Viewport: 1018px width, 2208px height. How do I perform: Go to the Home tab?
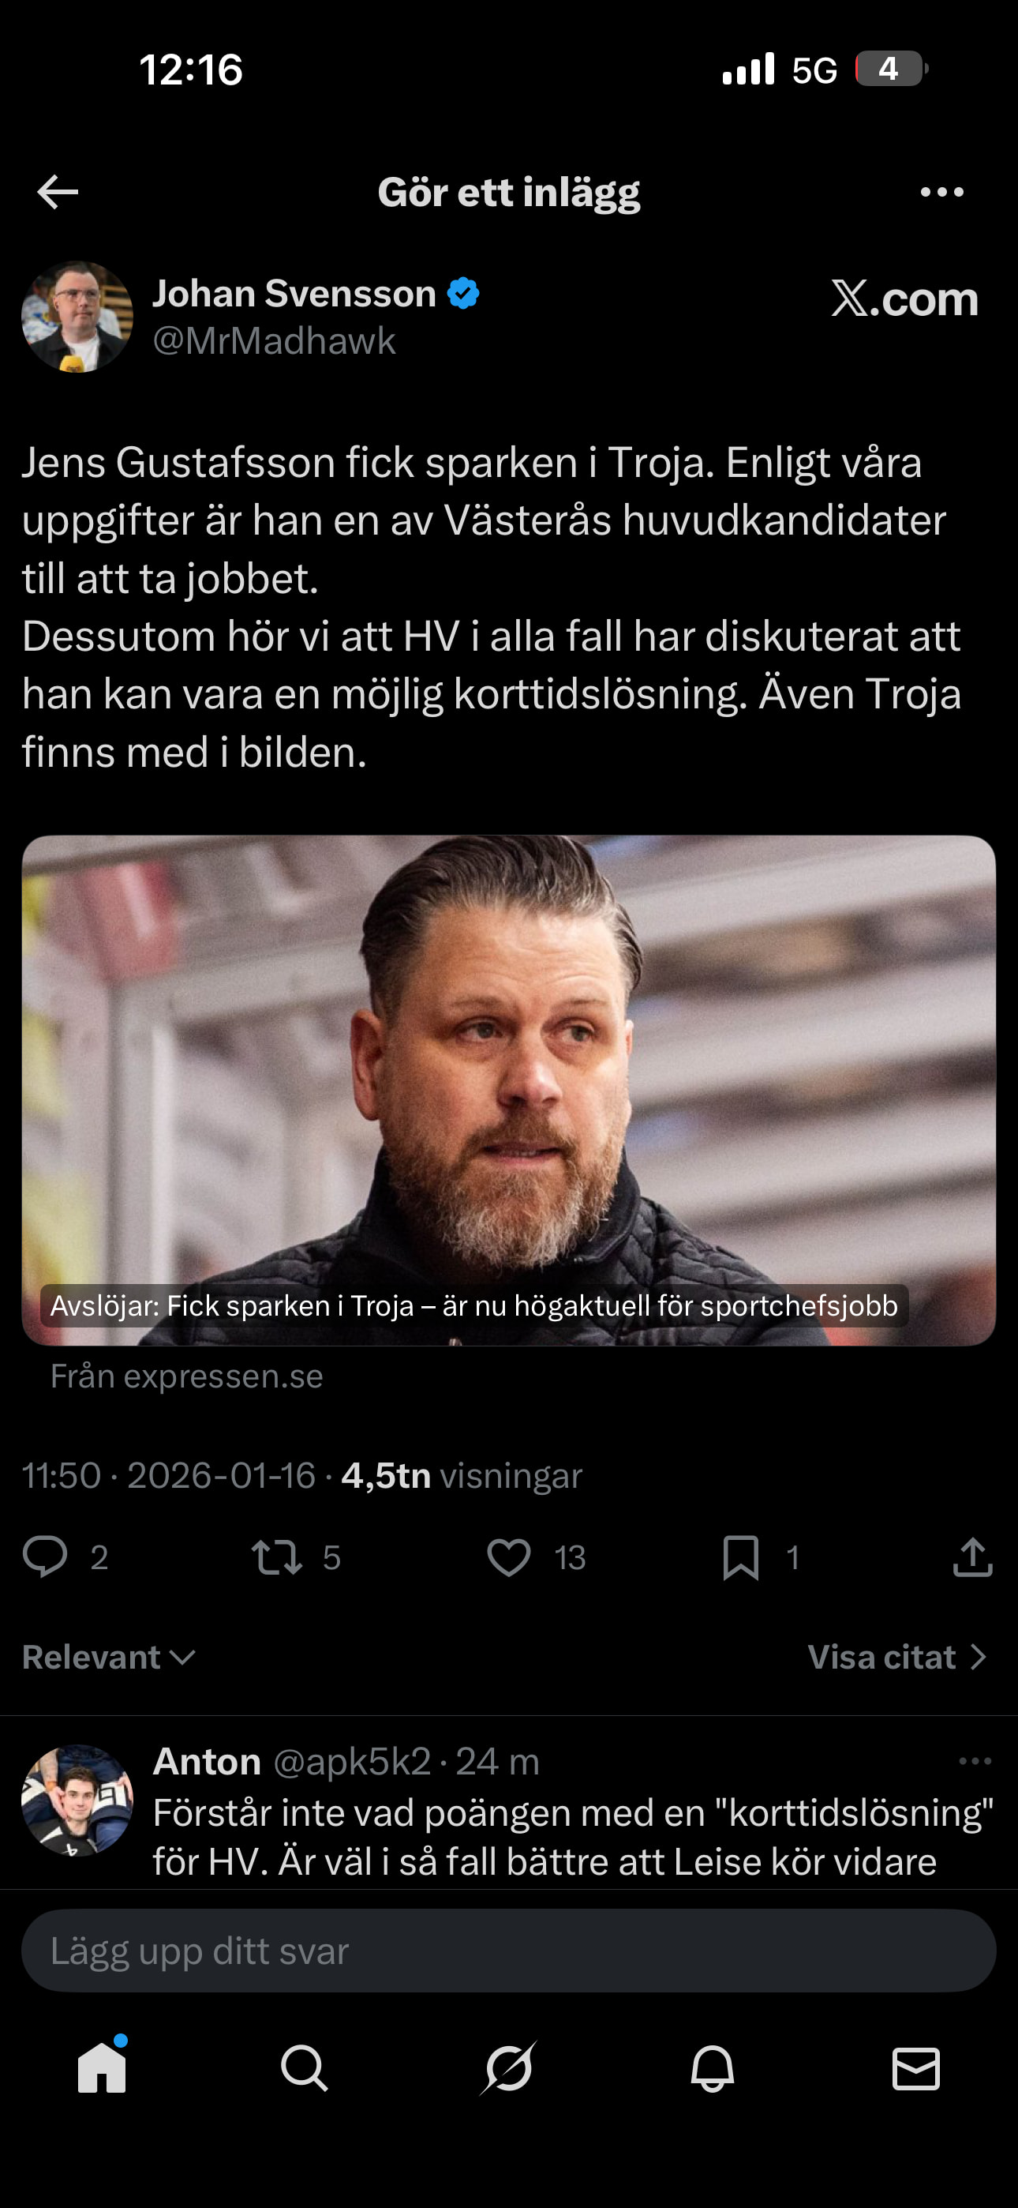tap(102, 2067)
